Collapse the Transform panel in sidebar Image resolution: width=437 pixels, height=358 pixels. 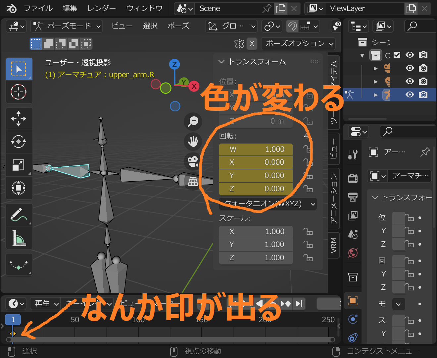point(221,62)
